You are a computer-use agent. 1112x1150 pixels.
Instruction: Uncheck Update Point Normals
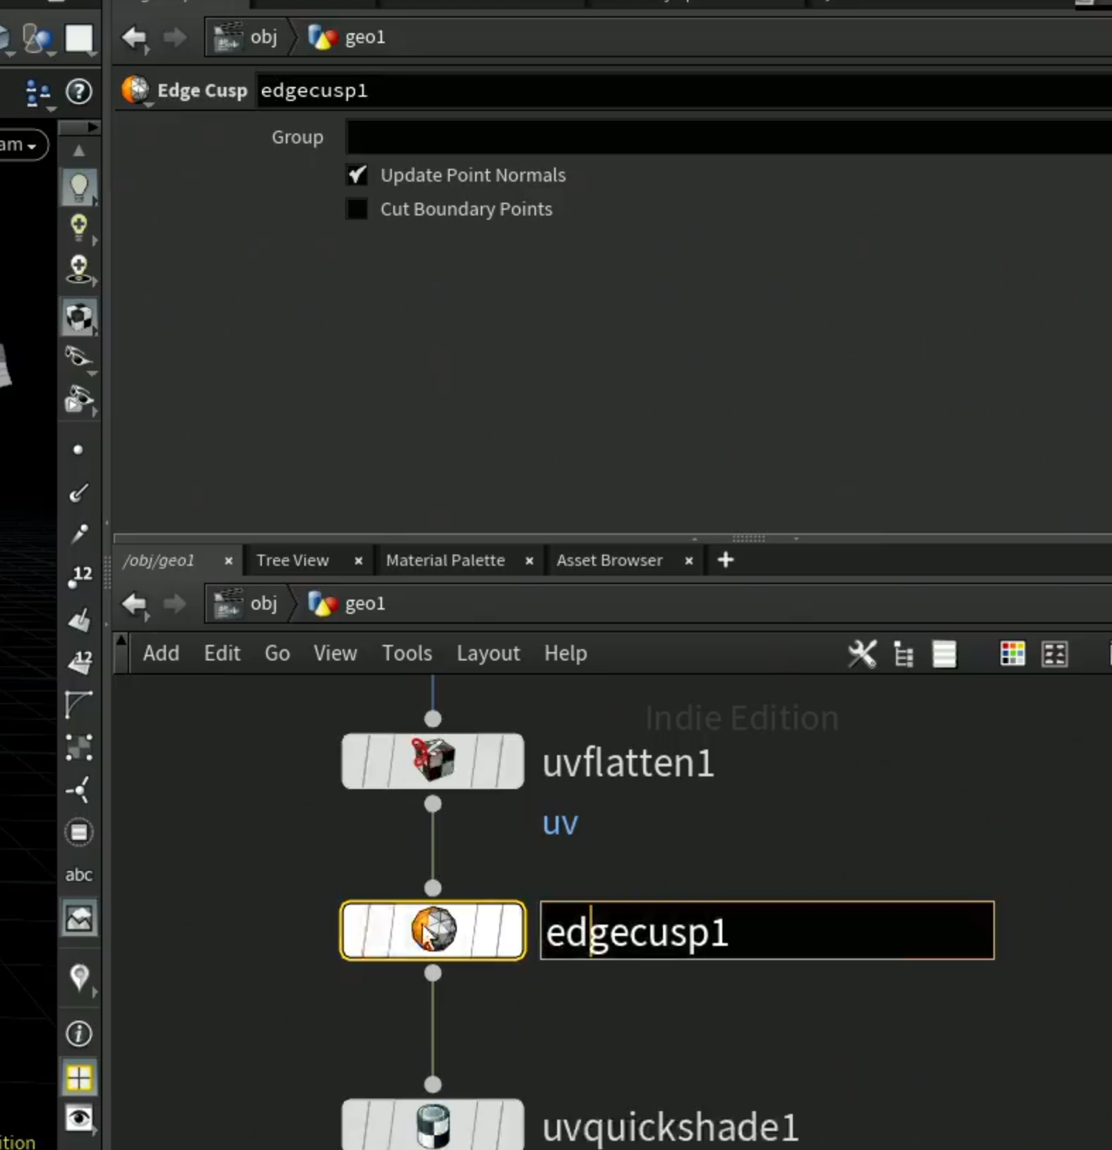[357, 175]
